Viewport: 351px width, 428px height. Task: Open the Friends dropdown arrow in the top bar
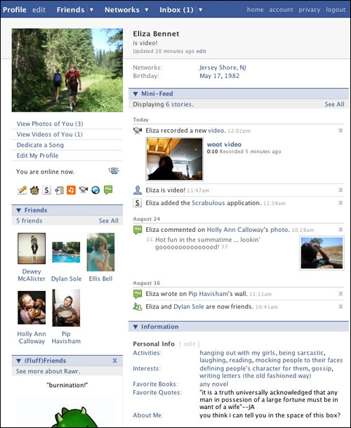pos(92,10)
